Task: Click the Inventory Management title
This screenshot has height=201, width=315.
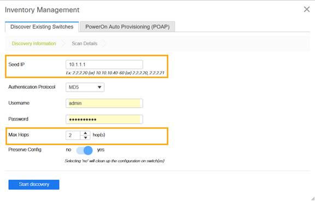Action: [42, 10]
